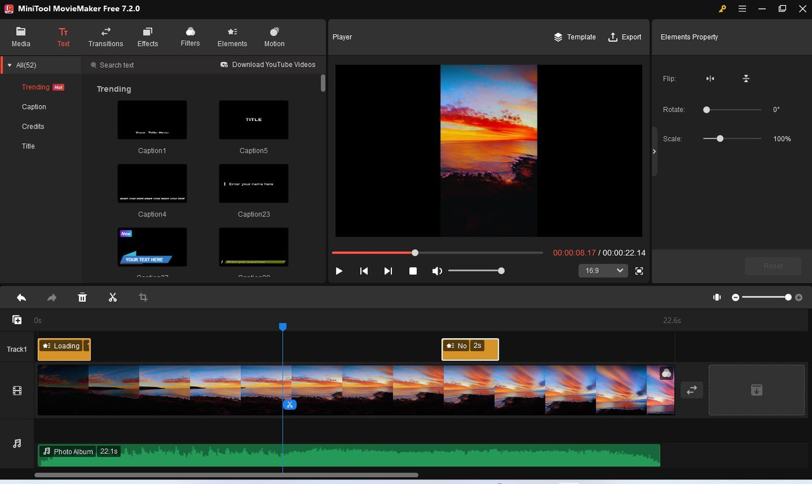Adjust the Scale slider
Screen dimensions: 812x484
click(720, 139)
